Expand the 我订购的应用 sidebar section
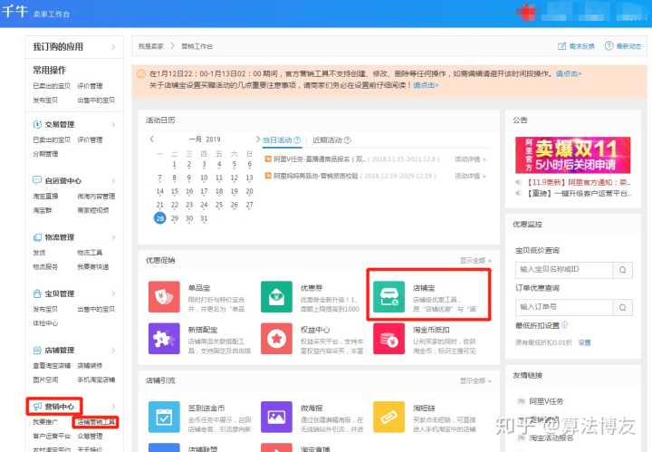Viewport: 652px width, 452px height. 113,46
